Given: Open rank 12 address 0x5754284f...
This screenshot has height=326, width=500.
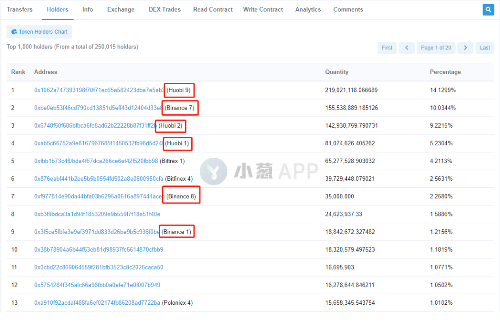Looking at the screenshot, I should pyautogui.click(x=97, y=285).
